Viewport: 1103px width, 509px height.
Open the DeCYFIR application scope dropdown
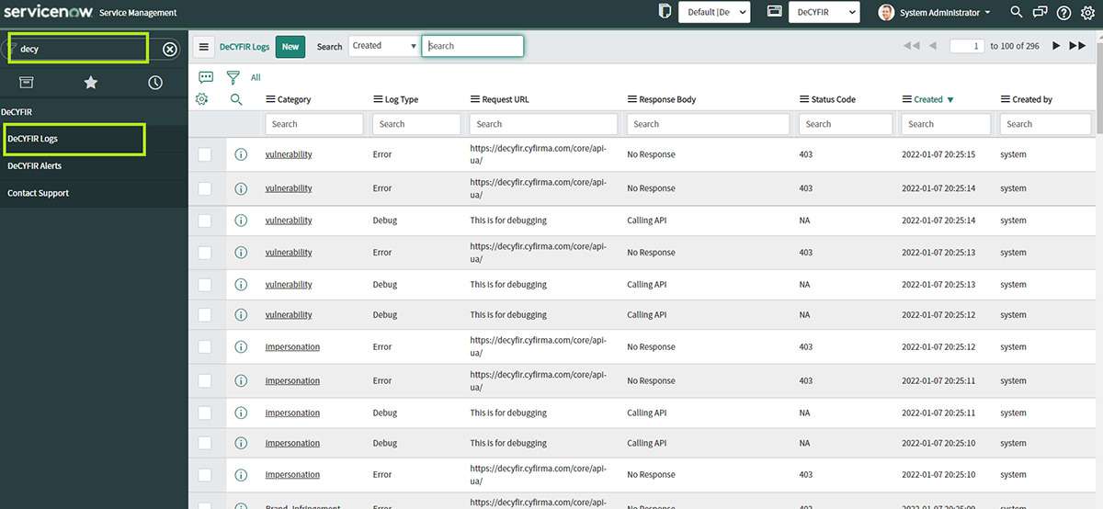(x=824, y=12)
